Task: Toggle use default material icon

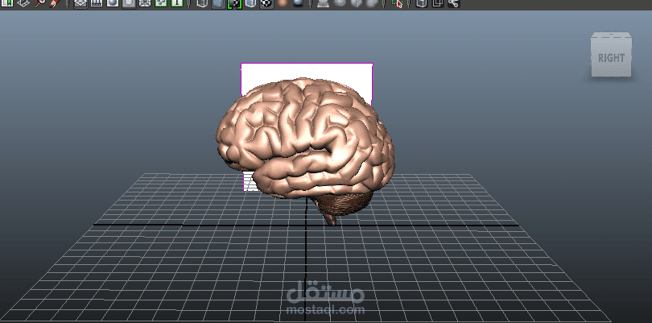Action: pos(234,3)
